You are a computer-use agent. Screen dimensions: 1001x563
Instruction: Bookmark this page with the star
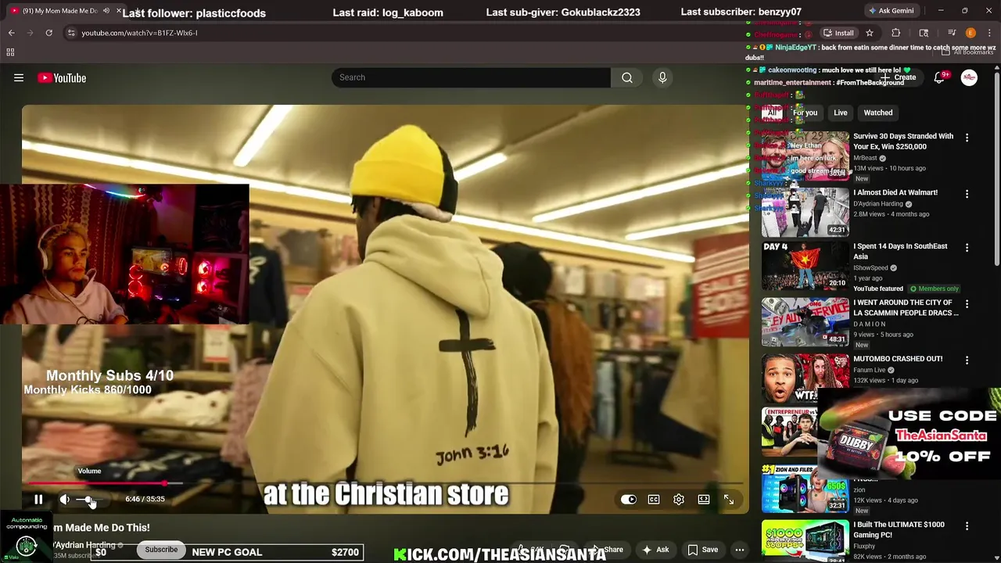click(x=870, y=33)
